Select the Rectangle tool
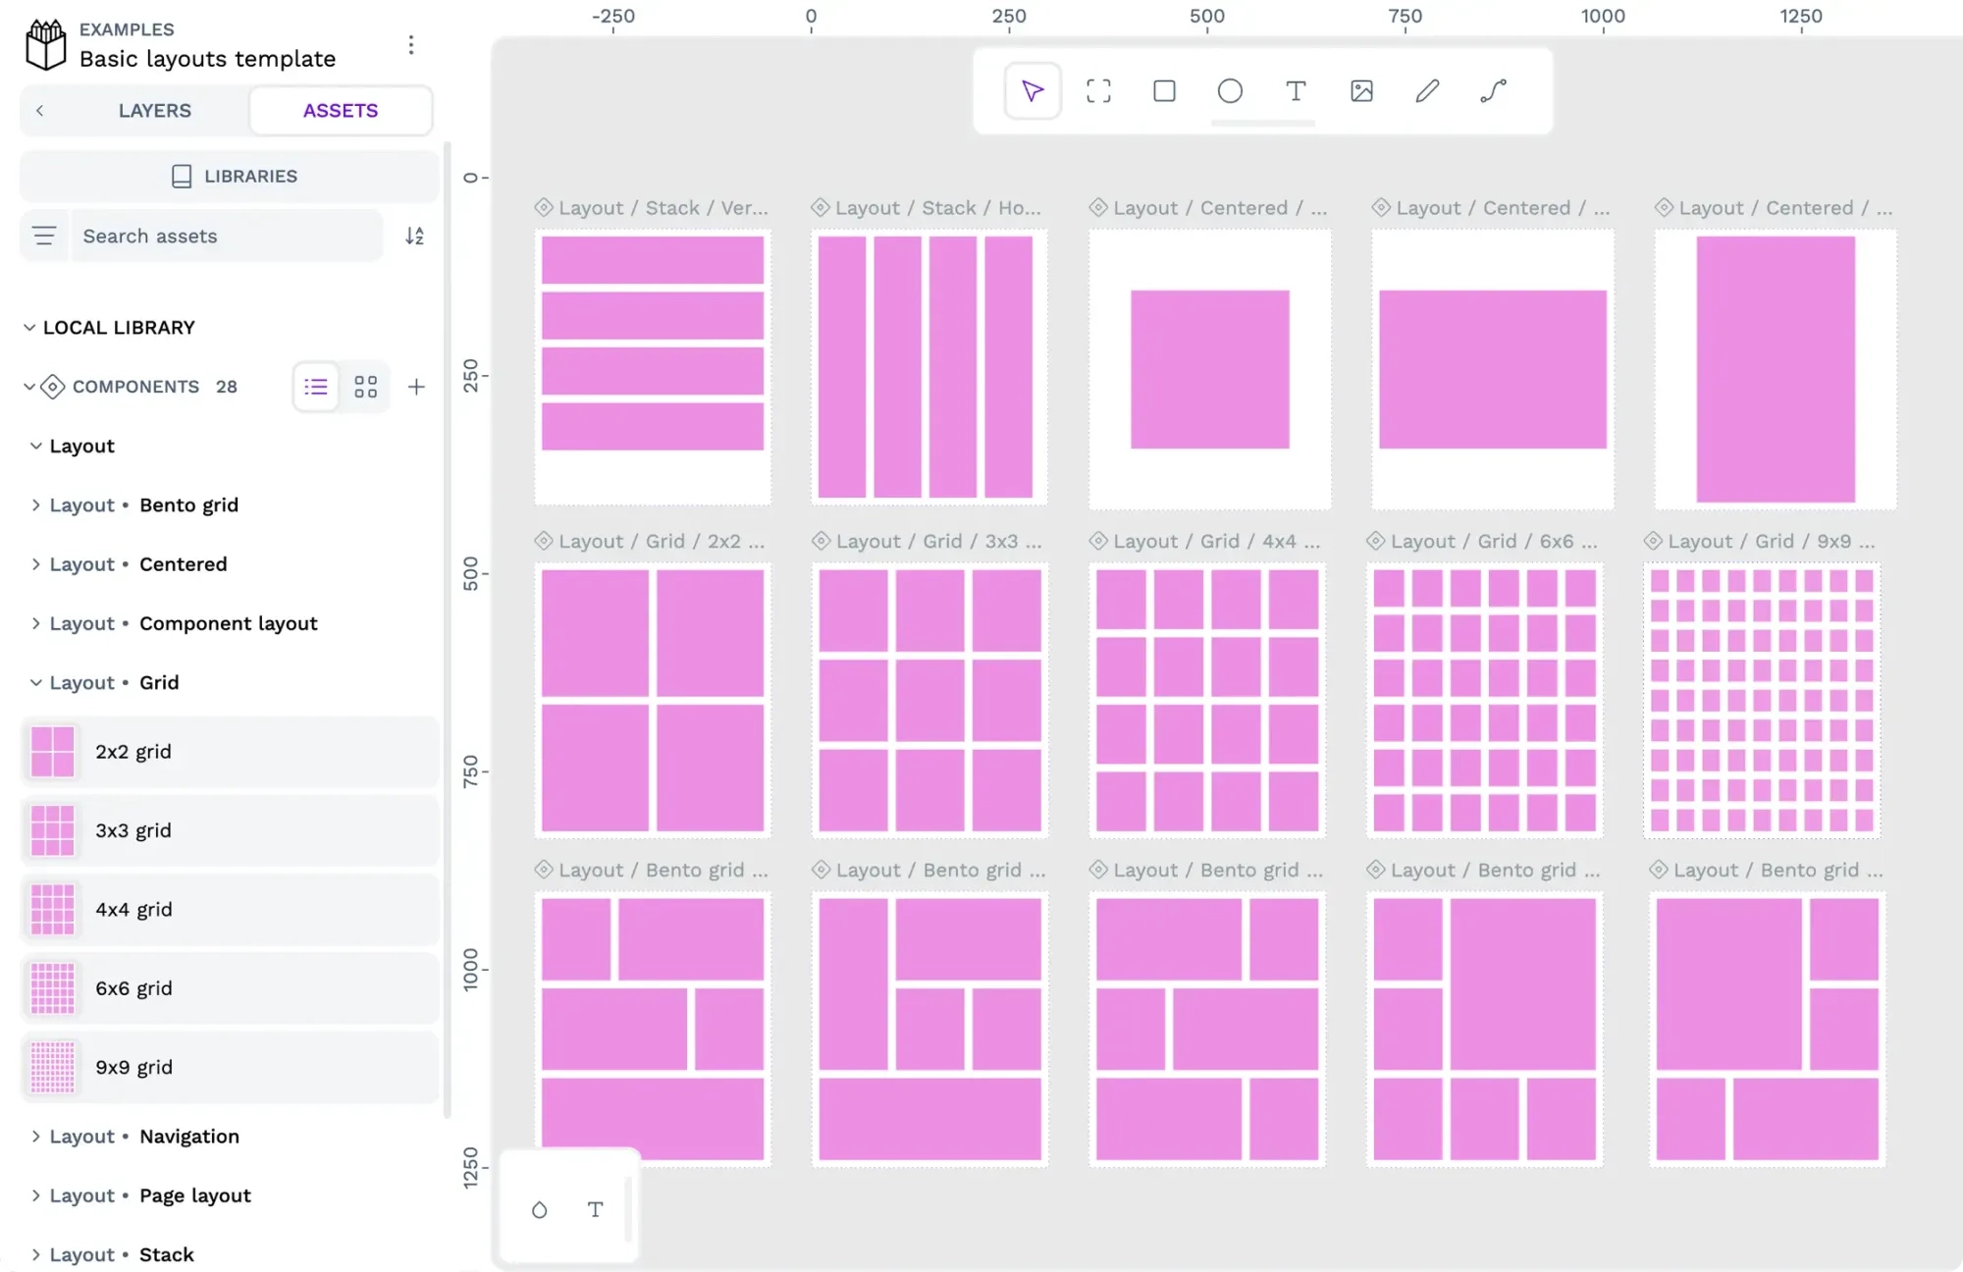 click(1164, 91)
